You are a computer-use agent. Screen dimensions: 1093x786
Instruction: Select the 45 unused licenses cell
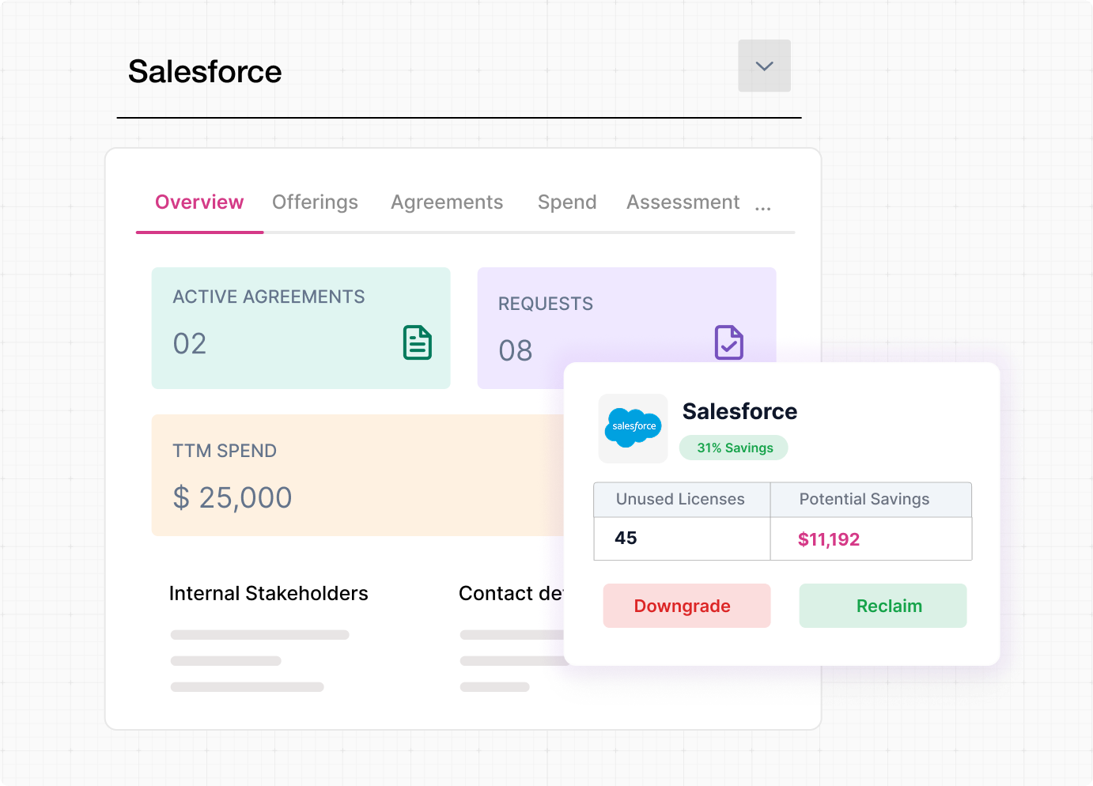click(682, 538)
